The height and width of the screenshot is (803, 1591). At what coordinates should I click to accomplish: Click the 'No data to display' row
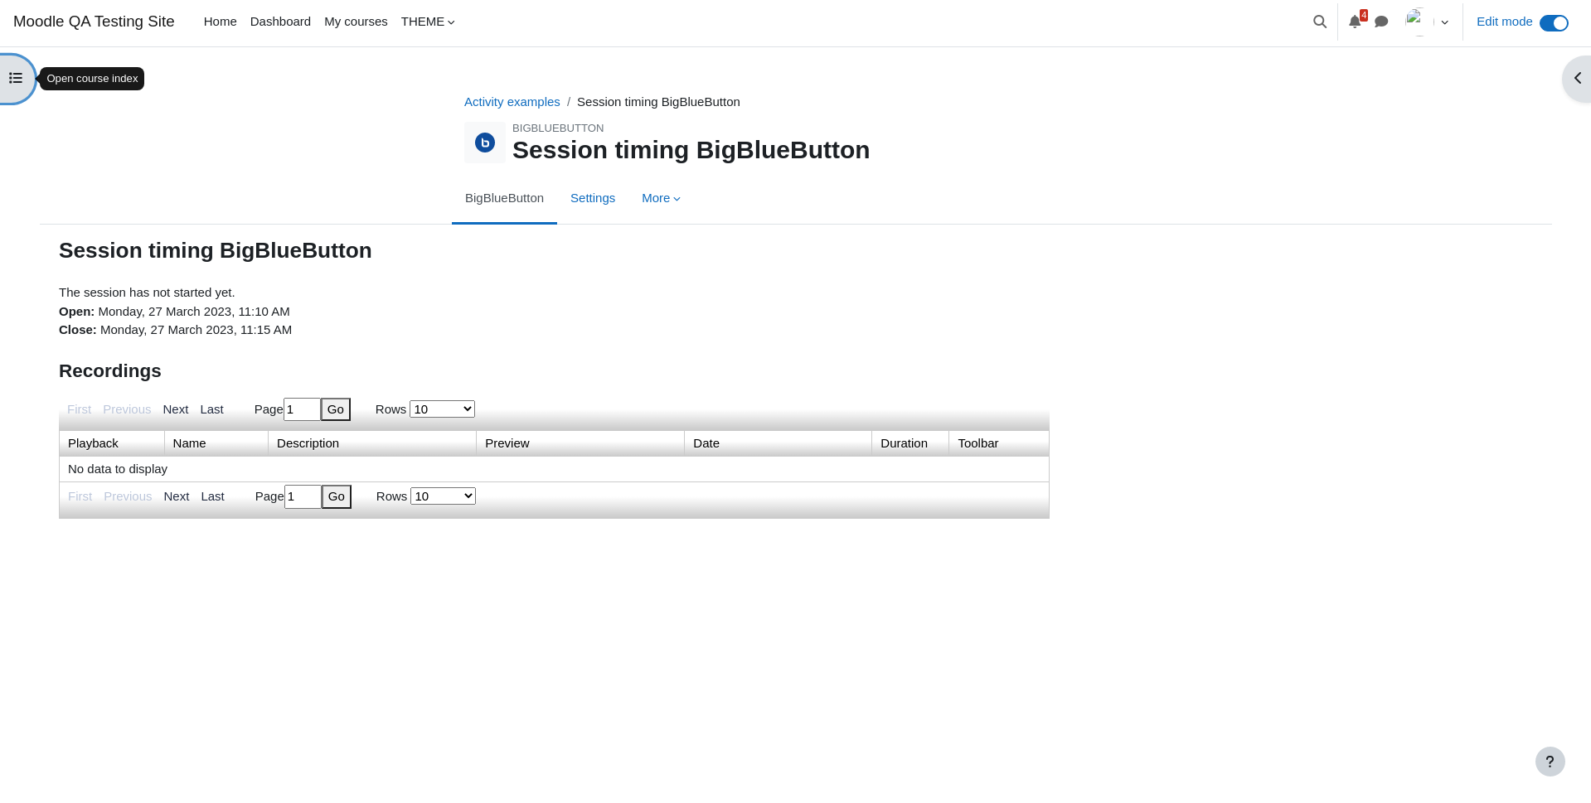[554, 469]
